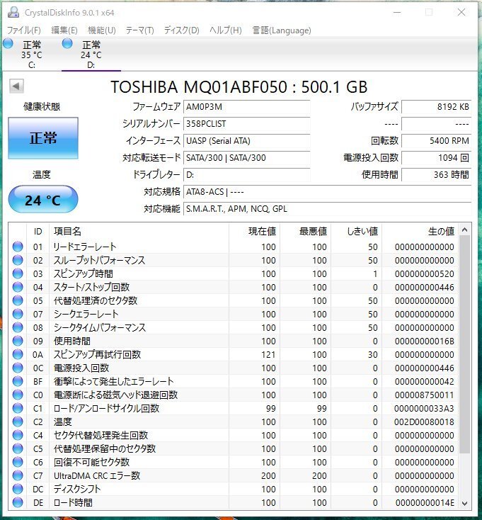
Task: Click status orb for ID 02 スループットパフォーマンス
Action: (x=18, y=260)
